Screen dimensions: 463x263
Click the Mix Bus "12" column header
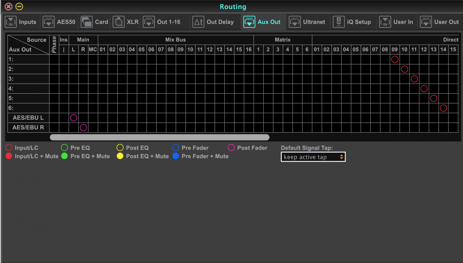[210, 50]
